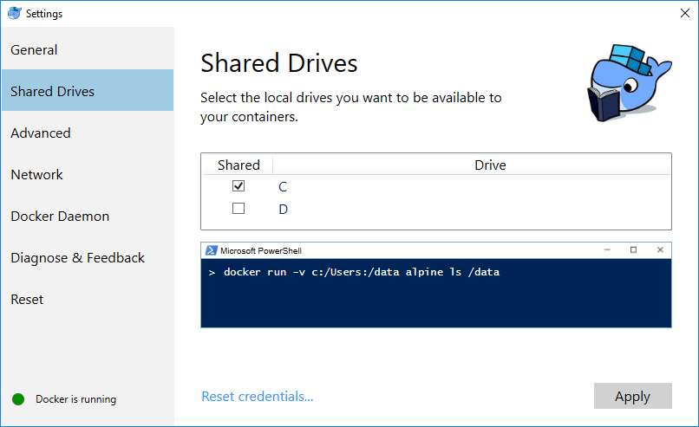Maximize the embedded PowerShell window
The height and width of the screenshot is (427, 699).
(633, 249)
